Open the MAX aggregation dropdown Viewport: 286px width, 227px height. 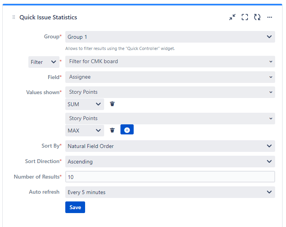point(85,131)
